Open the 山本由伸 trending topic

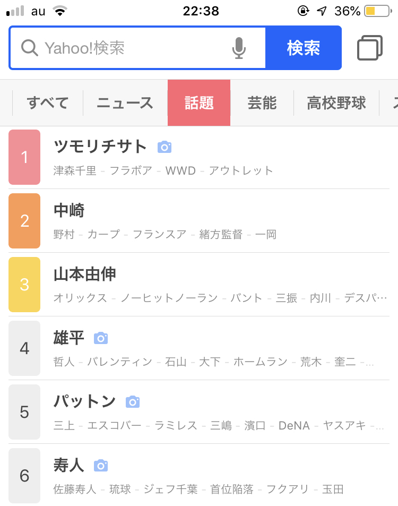pyautogui.click(x=85, y=275)
